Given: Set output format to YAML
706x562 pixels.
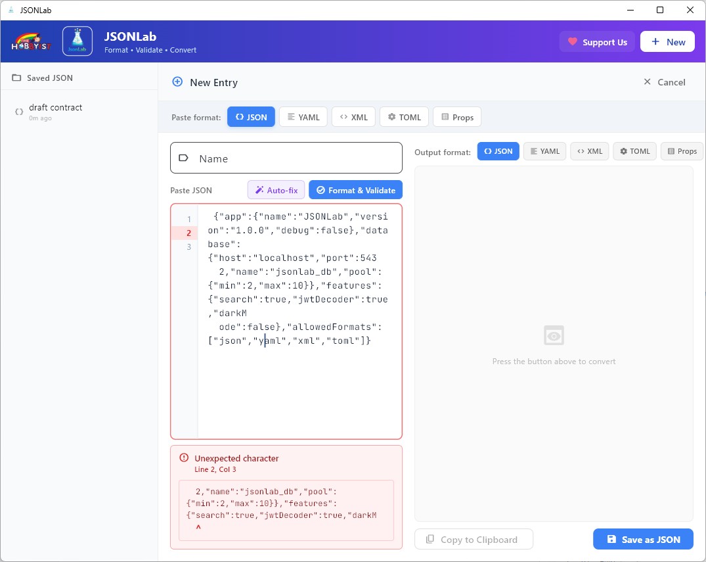Looking at the screenshot, I should [544, 151].
